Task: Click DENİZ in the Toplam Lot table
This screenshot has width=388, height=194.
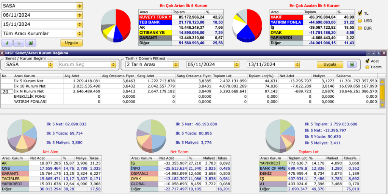Action: pos(273,174)
